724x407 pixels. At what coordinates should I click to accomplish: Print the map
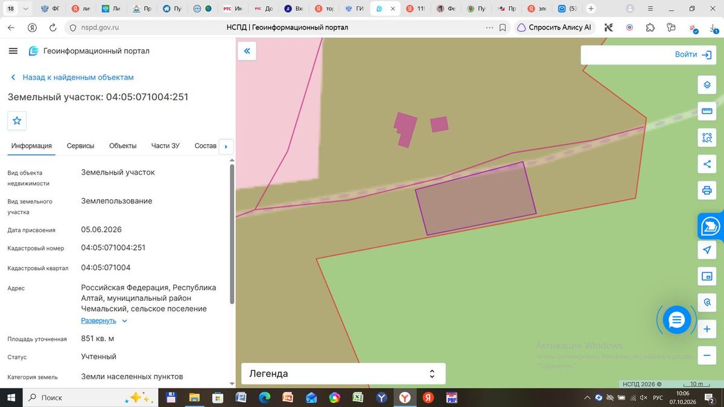pyautogui.click(x=707, y=191)
